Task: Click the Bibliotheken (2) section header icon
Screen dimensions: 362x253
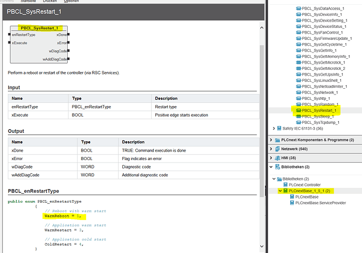Action: coord(278,167)
